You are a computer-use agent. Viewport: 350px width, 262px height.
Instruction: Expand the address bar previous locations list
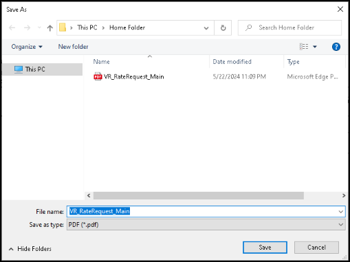[206, 28]
